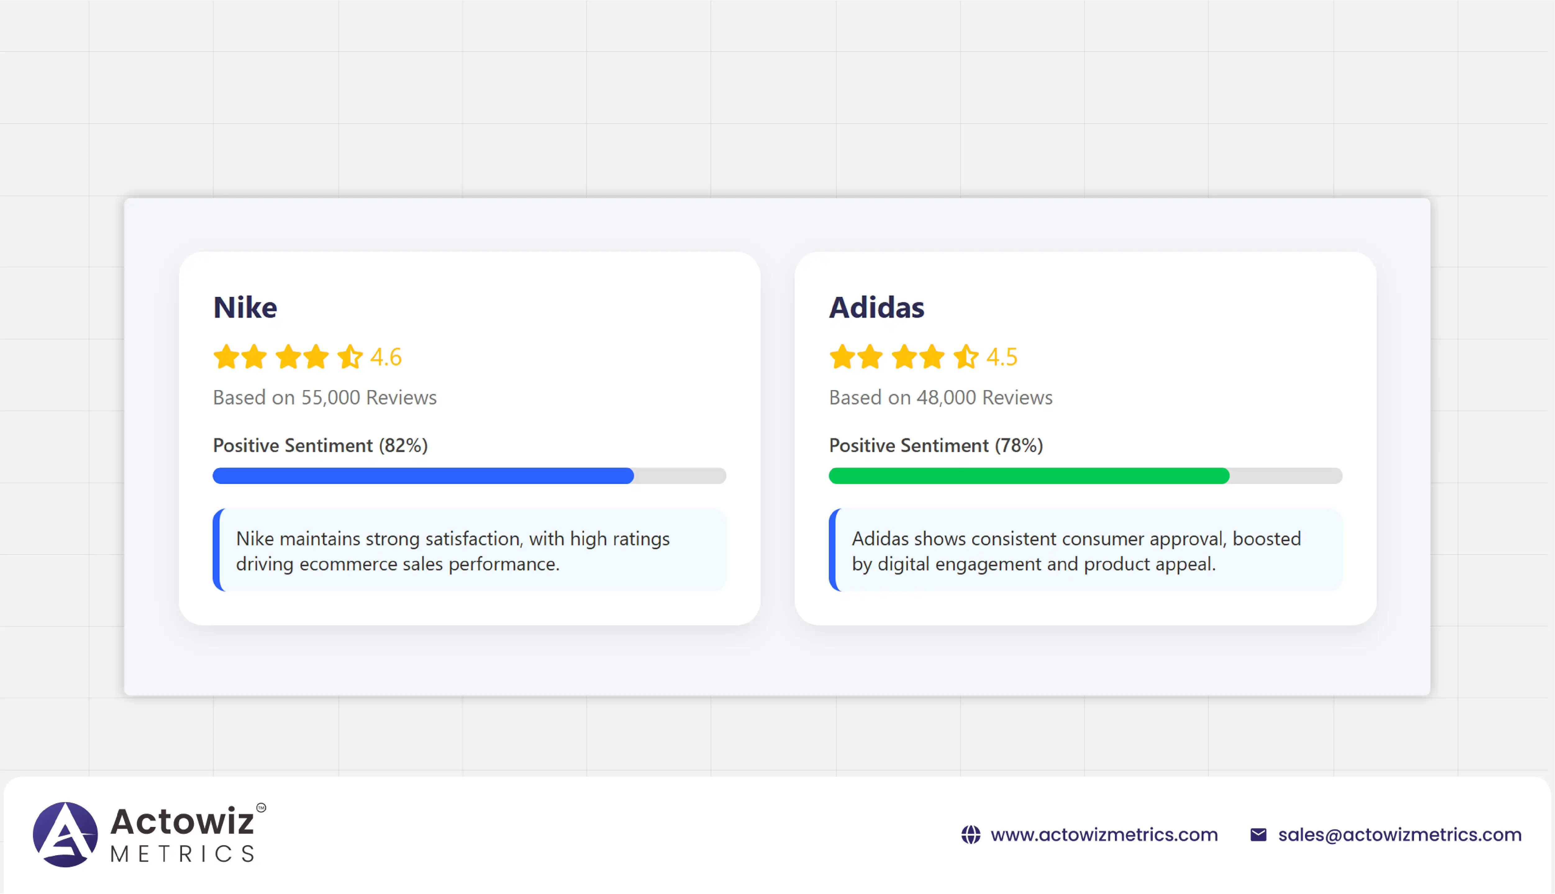Click the Adidas card heading
The image size is (1555, 894).
point(877,308)
